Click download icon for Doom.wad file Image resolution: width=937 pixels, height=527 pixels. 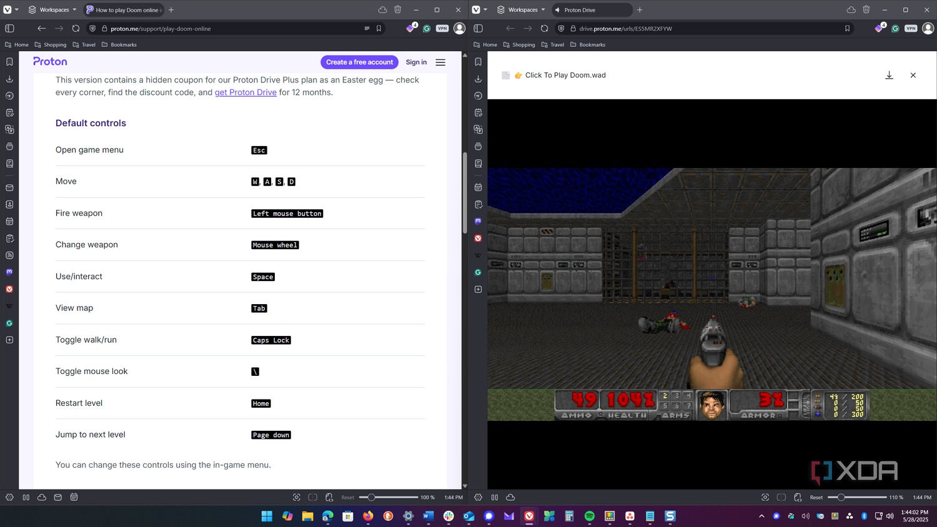point(889,75)
